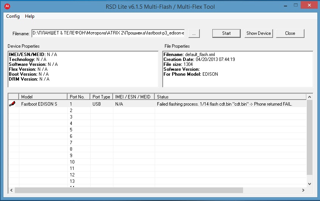Screen dimensions: 320x201
Task: Click the Start button
Action: [226, 33]
